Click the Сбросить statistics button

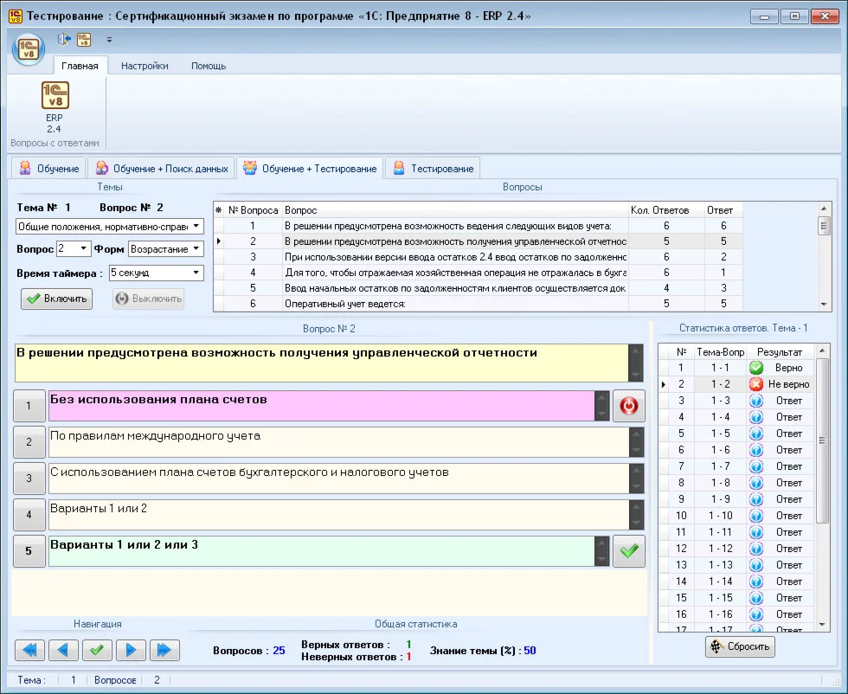pos(740,646)
